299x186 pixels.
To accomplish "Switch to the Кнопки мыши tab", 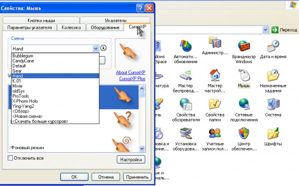I will [x=41, y=20].
